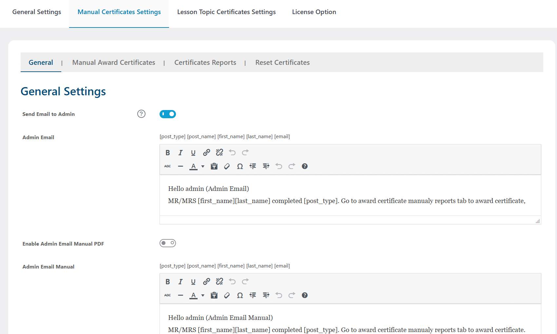Screen dimensions: 557x334
Task: Paste as text in Admin Email Manual editor
Action: (x=214, y=295)
